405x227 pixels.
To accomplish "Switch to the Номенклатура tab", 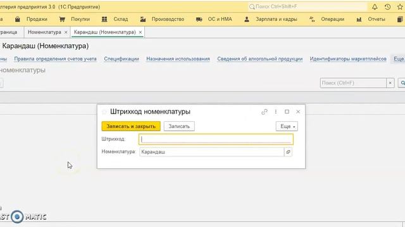I will coord(44,32).
